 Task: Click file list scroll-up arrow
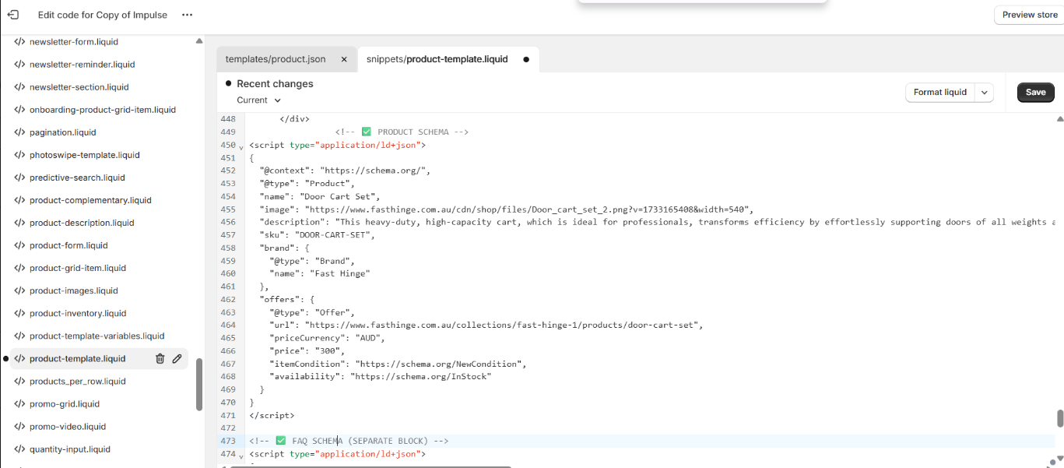[x=199, y=41]
